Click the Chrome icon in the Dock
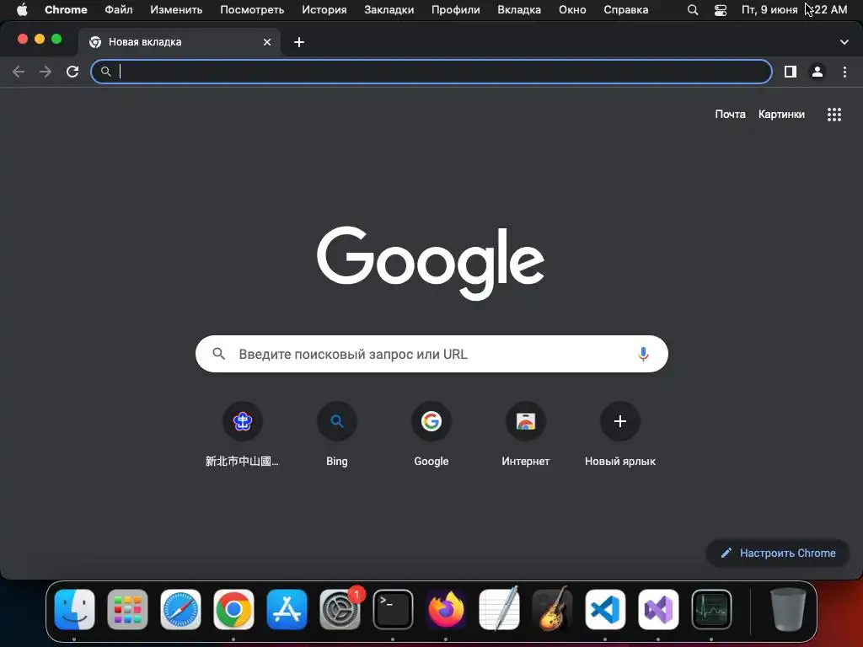The width and height of the screenshot is (863, 647). [x=234, y=610]
